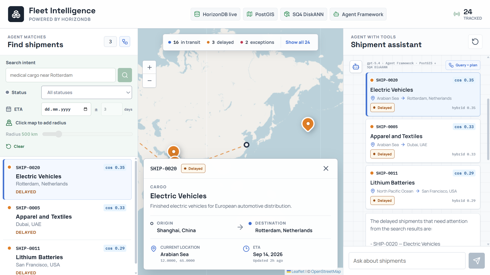Click the Delayed badge in SHIP-0020 detail header
The image size is (490, 275).
(x=193, y=169)
